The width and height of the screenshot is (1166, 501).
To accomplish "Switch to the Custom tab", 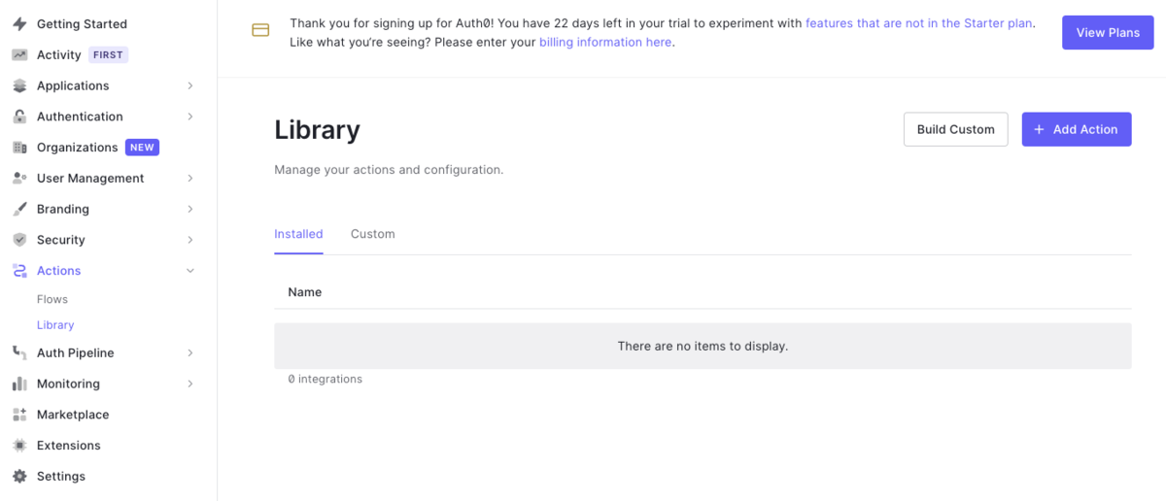I will [x=372, y=234].
